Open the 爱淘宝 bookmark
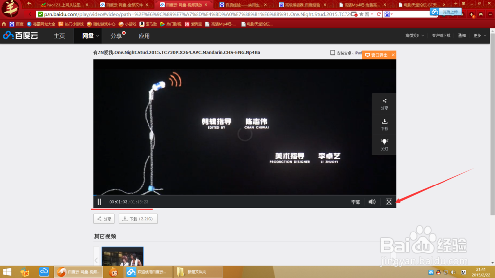 pos(193,24)
